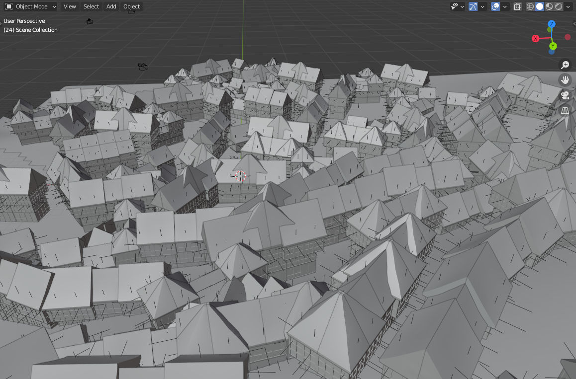The image size is (576, 379).
Task: Expand the overlays options dropdown arrow
Action: coord(505,6)
